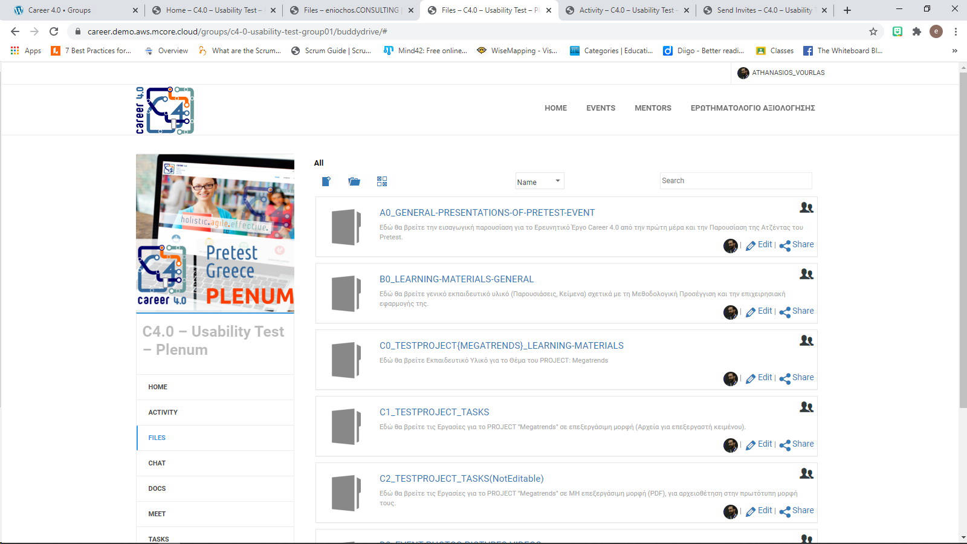This screenshot has width=967, height=544.
Task: Click the Career 4.0 site logo
Action: coord(165,110)
